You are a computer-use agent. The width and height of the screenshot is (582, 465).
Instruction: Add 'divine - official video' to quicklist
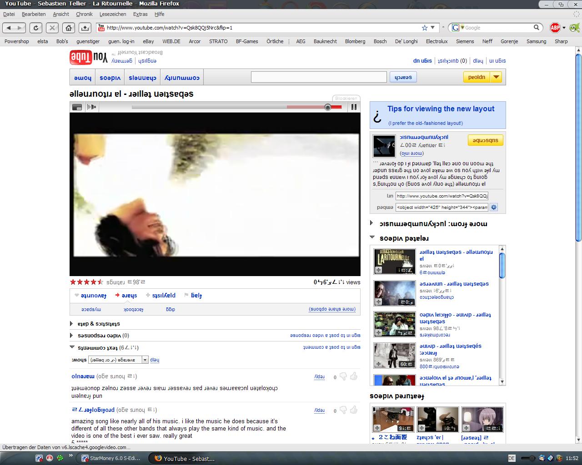click(x=378, y=332)
